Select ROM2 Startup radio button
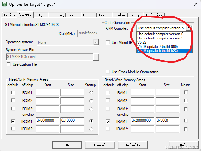The width and height of the screenshot is (201, 151). tap(91, 101)
